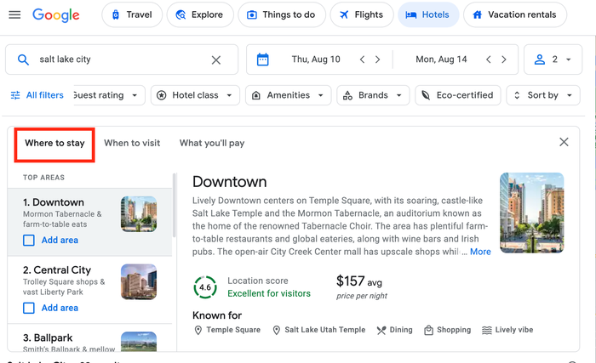The width and height of the screenshot is (596, 363).
Task: Select the Hotels tab
Action: coord(428,14)
